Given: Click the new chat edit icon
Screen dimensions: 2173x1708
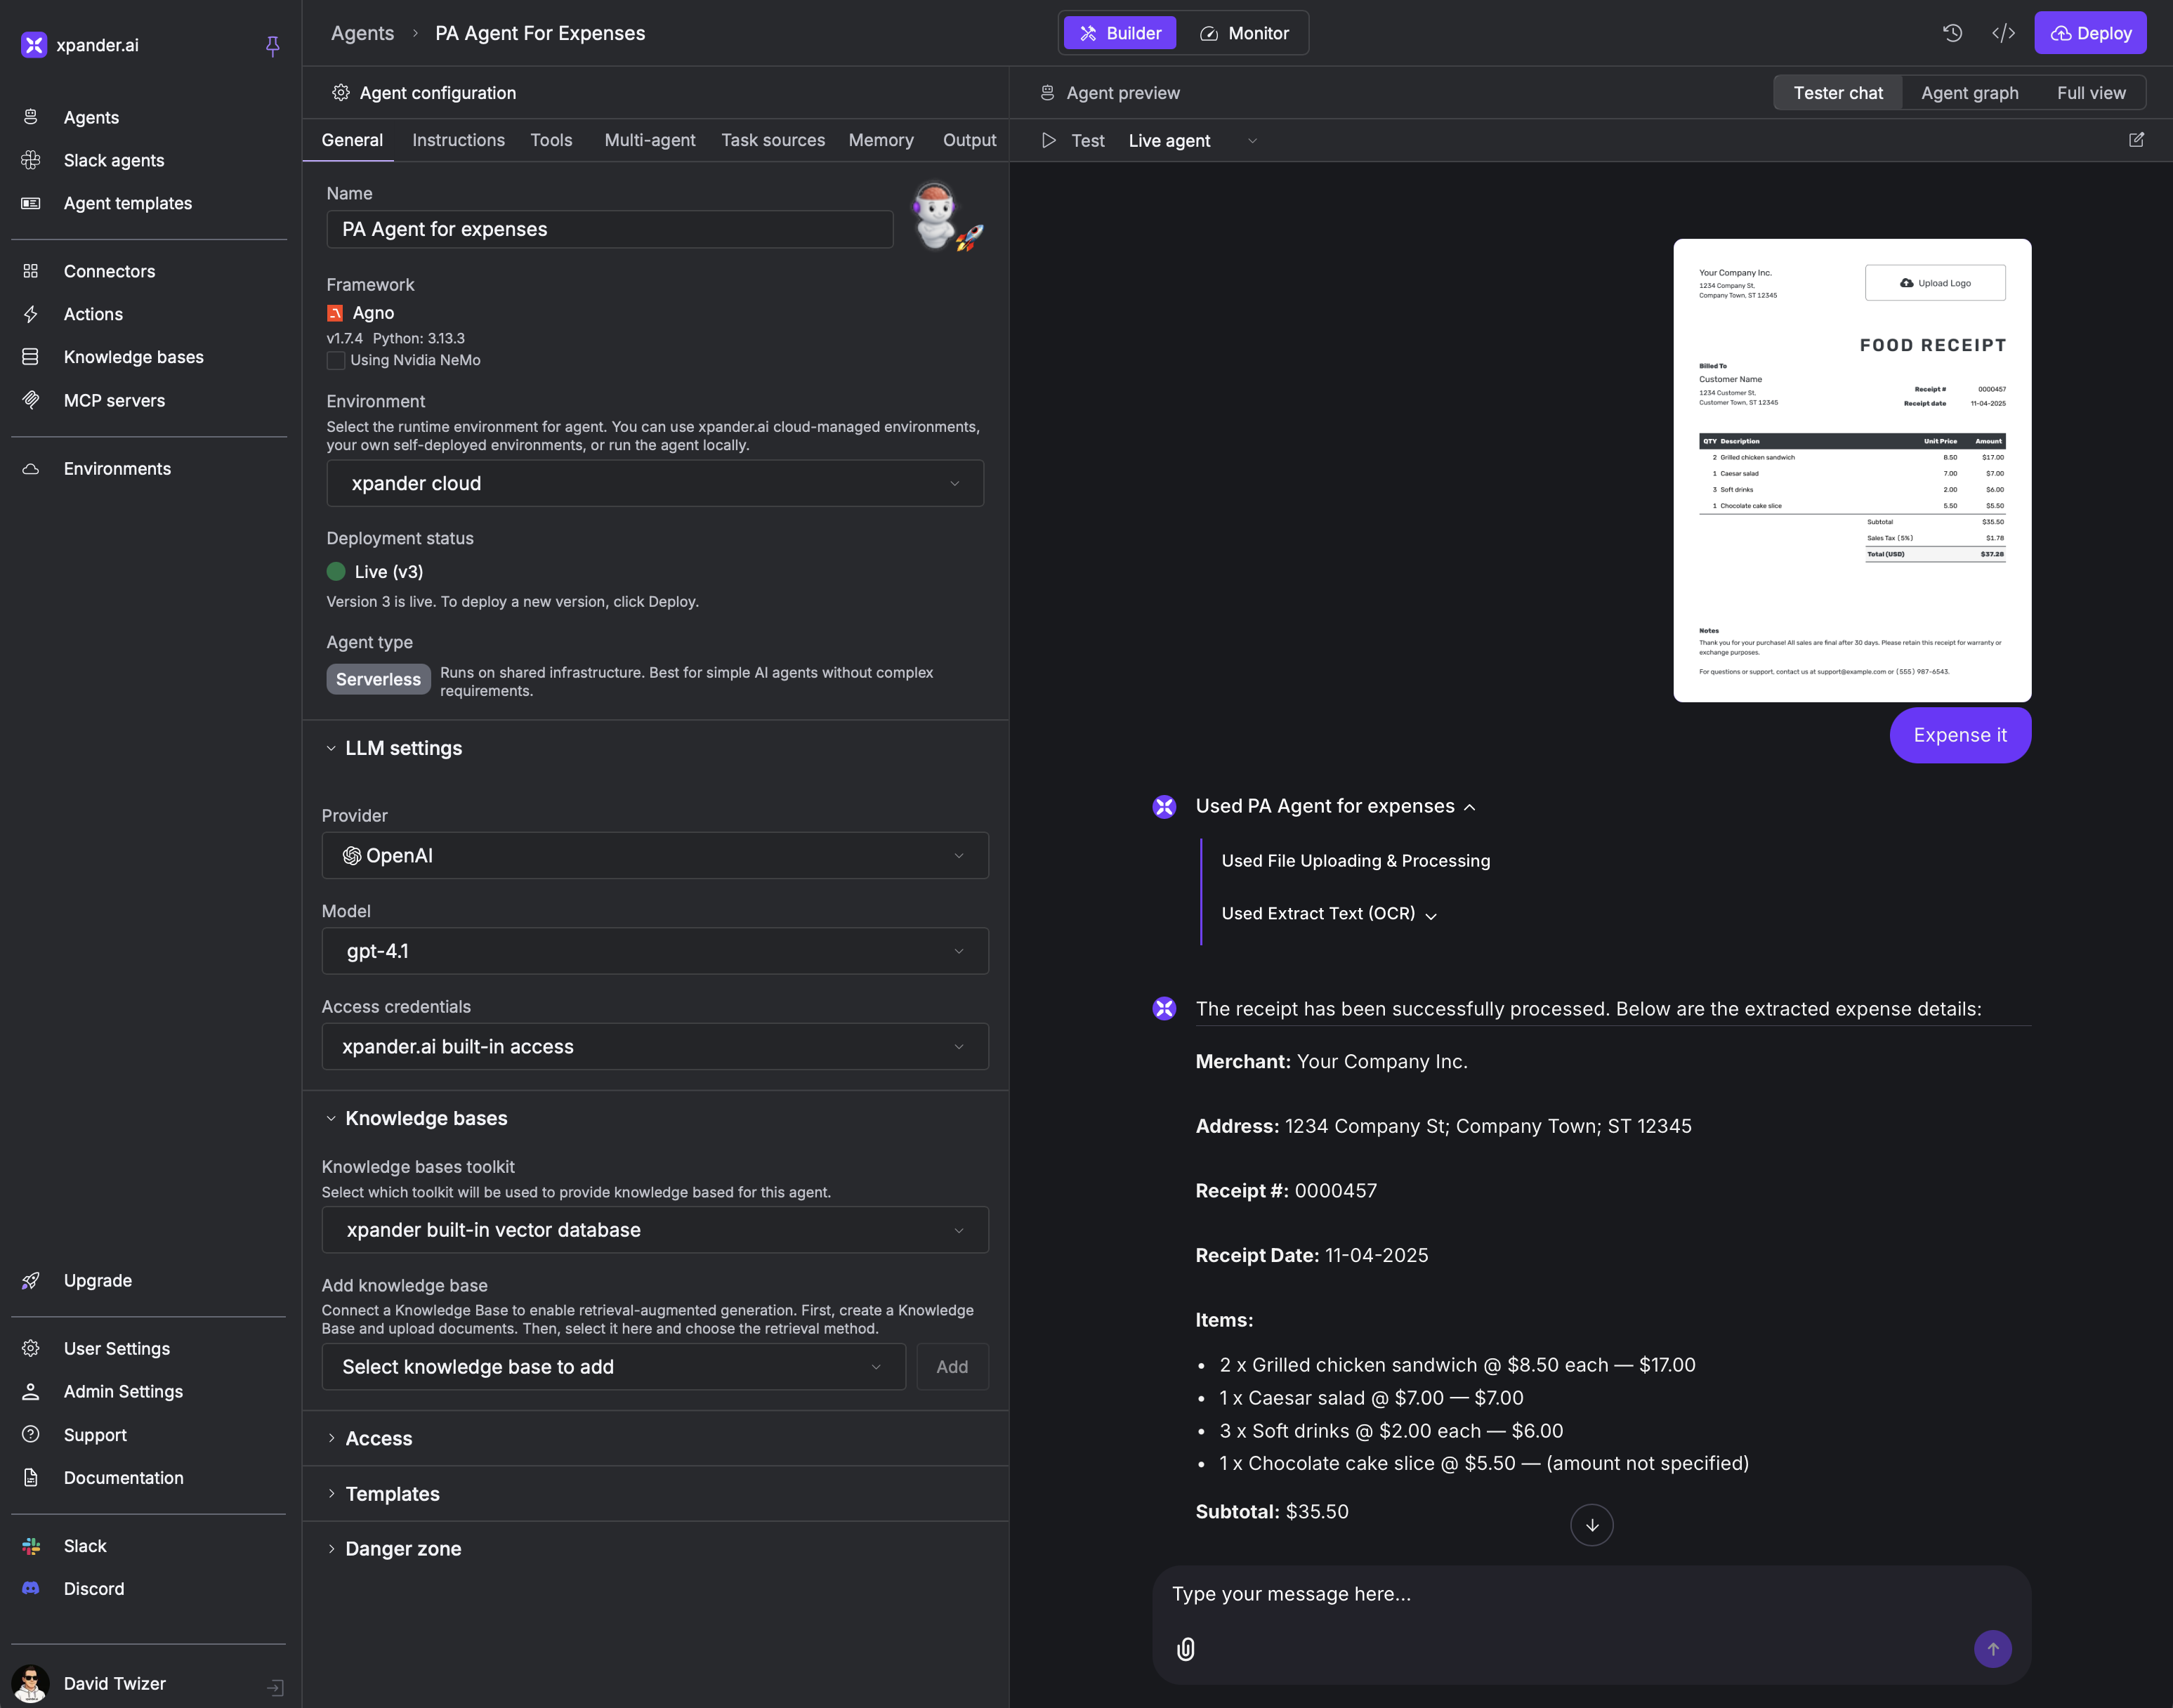Looking at the screenshot, I should click(x=2136, y=140).
